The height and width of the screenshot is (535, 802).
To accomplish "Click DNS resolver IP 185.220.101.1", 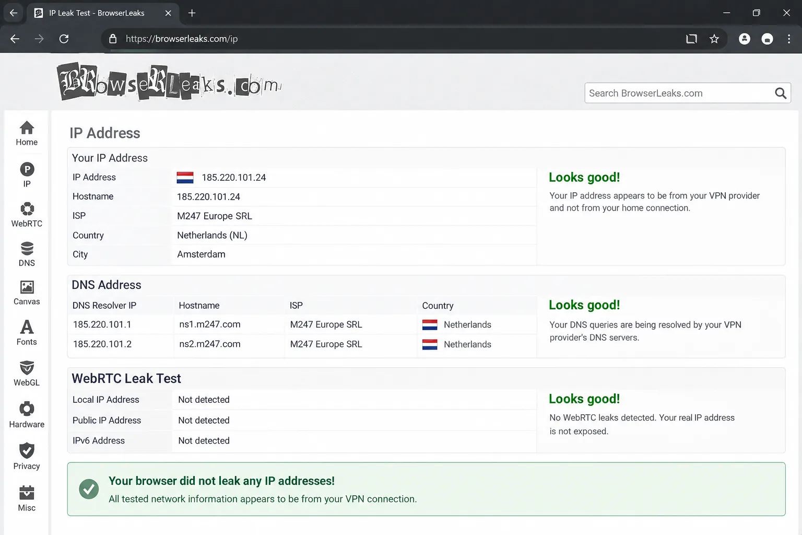I will click(102, 324).
